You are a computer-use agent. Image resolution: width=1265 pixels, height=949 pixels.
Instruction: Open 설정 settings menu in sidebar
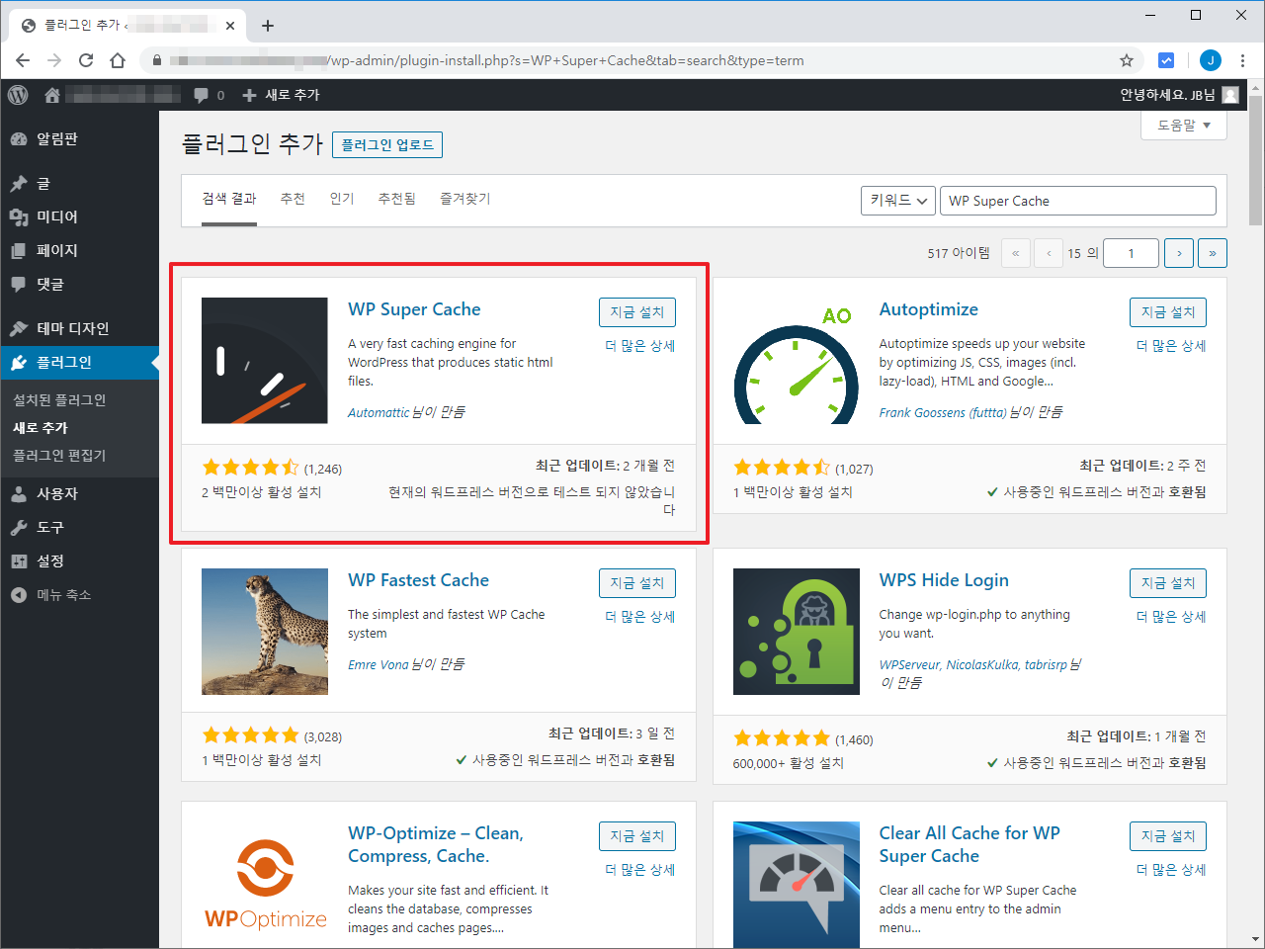point(79,561)
